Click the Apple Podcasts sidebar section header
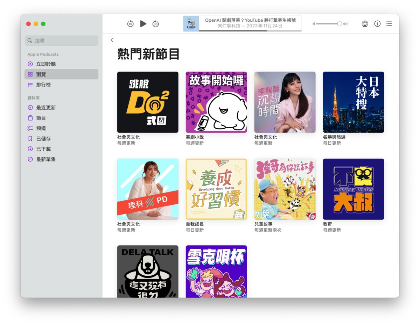Image resolution: width=420 pixels, height=325 pixels. coord(43,55)
